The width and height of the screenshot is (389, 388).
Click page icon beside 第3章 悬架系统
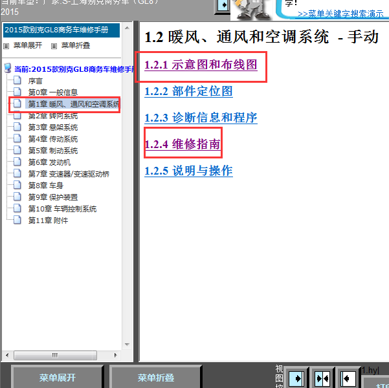[17, 127]
